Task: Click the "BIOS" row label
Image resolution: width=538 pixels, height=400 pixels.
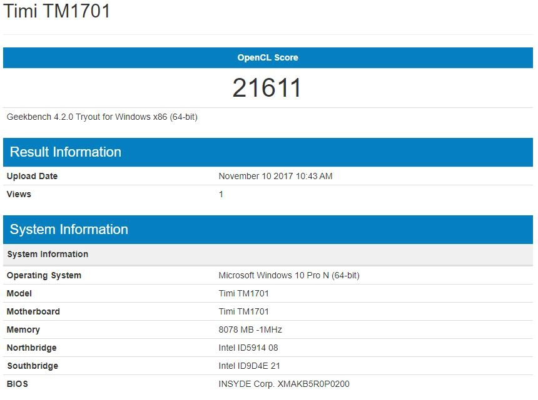Action: click(18, 384)
